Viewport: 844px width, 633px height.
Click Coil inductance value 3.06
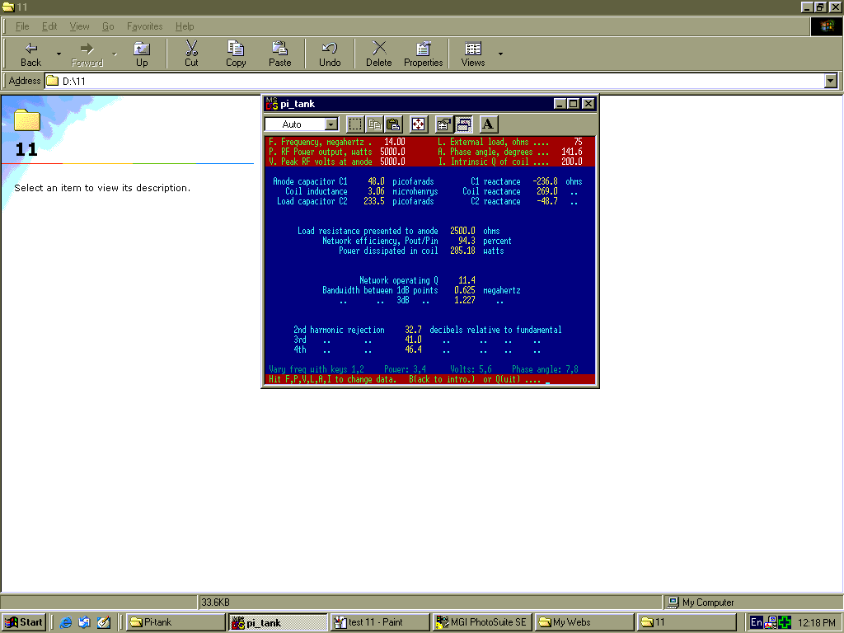[376, 191]
